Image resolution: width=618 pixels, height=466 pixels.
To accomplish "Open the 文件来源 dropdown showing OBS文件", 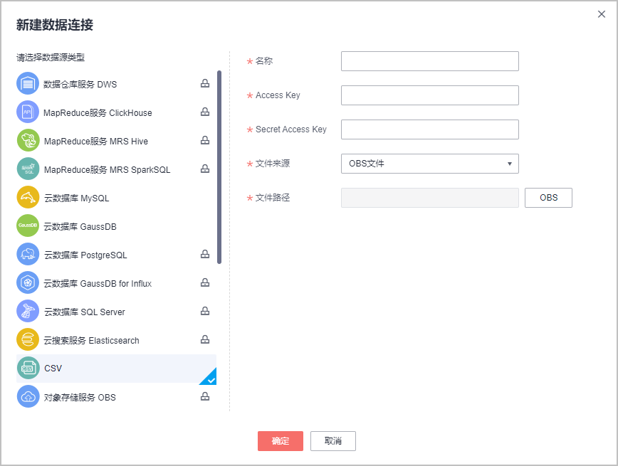I will [x=429, y=164].
